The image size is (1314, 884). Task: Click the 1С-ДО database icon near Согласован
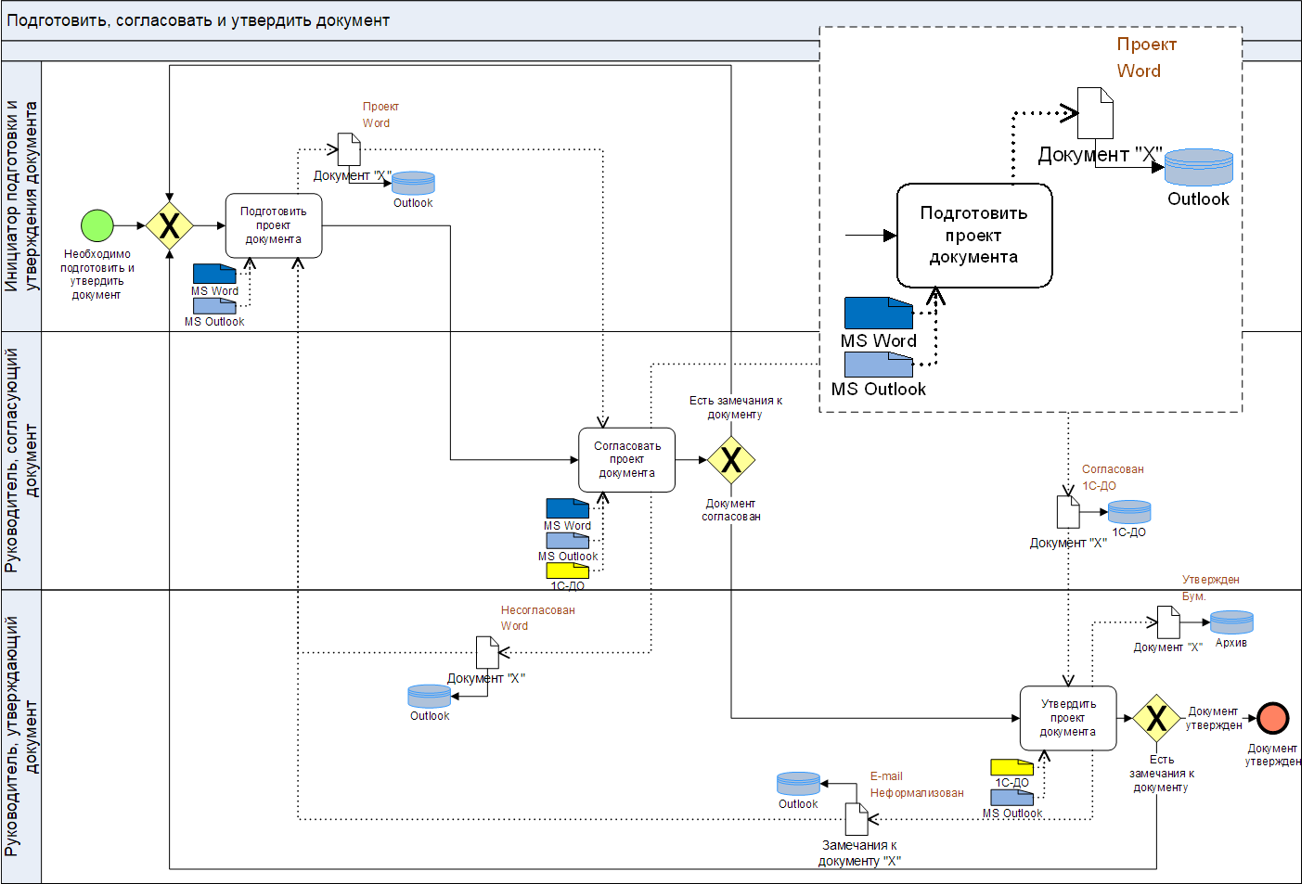1129,512
